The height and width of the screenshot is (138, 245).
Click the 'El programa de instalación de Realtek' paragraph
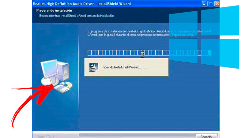(x=149, y=33)
